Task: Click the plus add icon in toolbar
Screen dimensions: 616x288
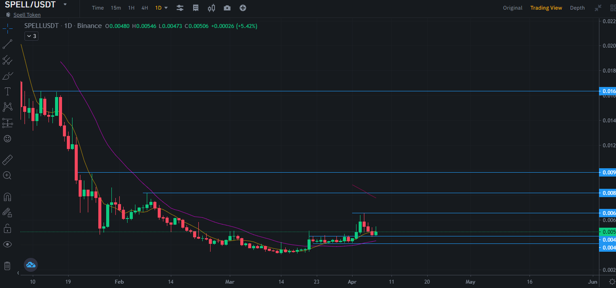Action: [x=243, y=8]
